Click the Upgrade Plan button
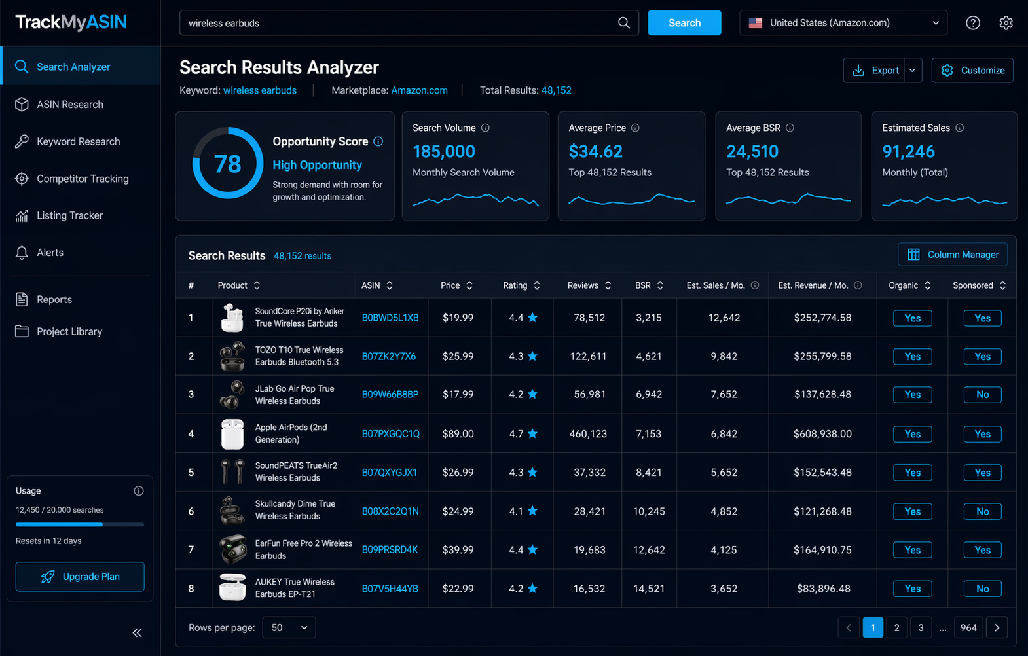Screen dimensions: 1028x656 (80, 577)
